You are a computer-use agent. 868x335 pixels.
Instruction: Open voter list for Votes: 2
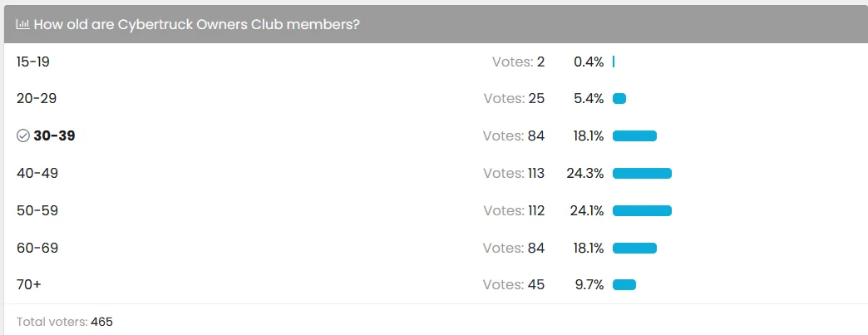(x=518, y=62)
